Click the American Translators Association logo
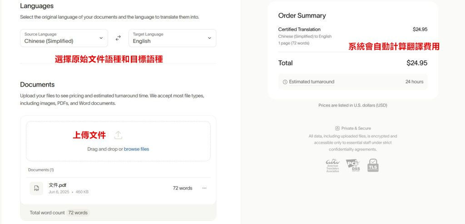This screenshot has width=465, height=224. [x=332, y=166]
